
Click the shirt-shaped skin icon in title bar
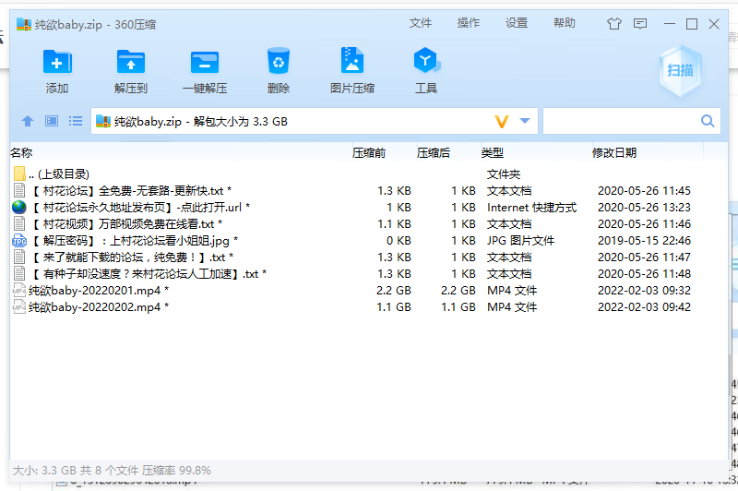click(614, 24)
